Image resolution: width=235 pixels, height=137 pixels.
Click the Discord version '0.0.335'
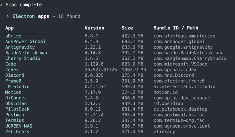coord(94,75)
